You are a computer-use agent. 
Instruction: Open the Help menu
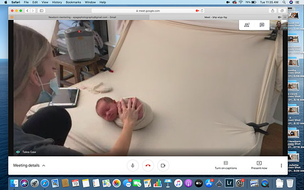103,2
